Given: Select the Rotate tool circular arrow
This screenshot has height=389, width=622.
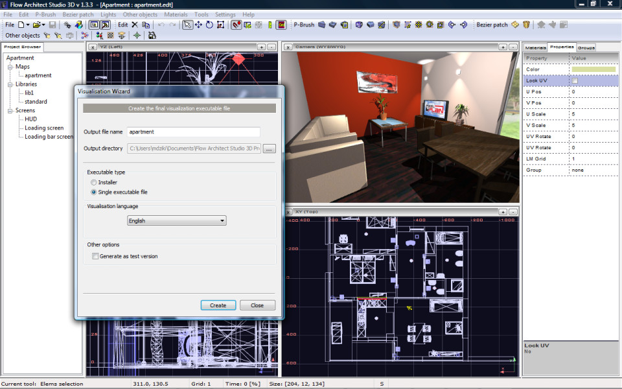Looking at the screenshot, I should coord(209,25).
